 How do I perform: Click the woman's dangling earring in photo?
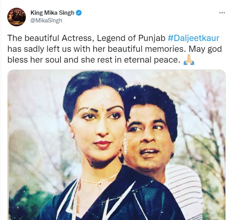click(x=125, y=144)
